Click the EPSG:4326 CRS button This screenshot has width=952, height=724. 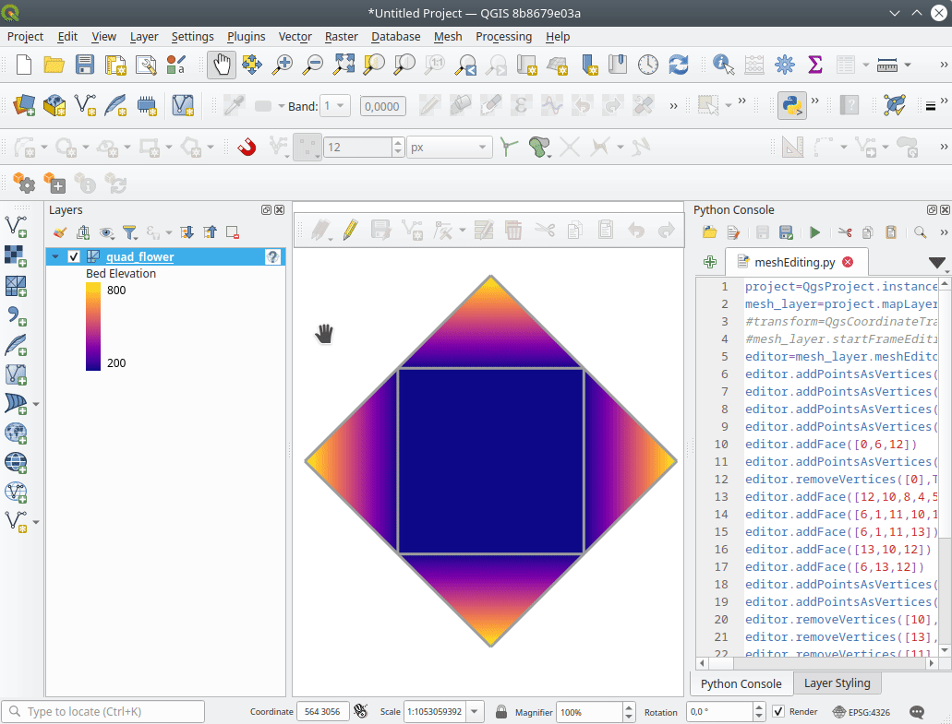[x=862, y=712]
